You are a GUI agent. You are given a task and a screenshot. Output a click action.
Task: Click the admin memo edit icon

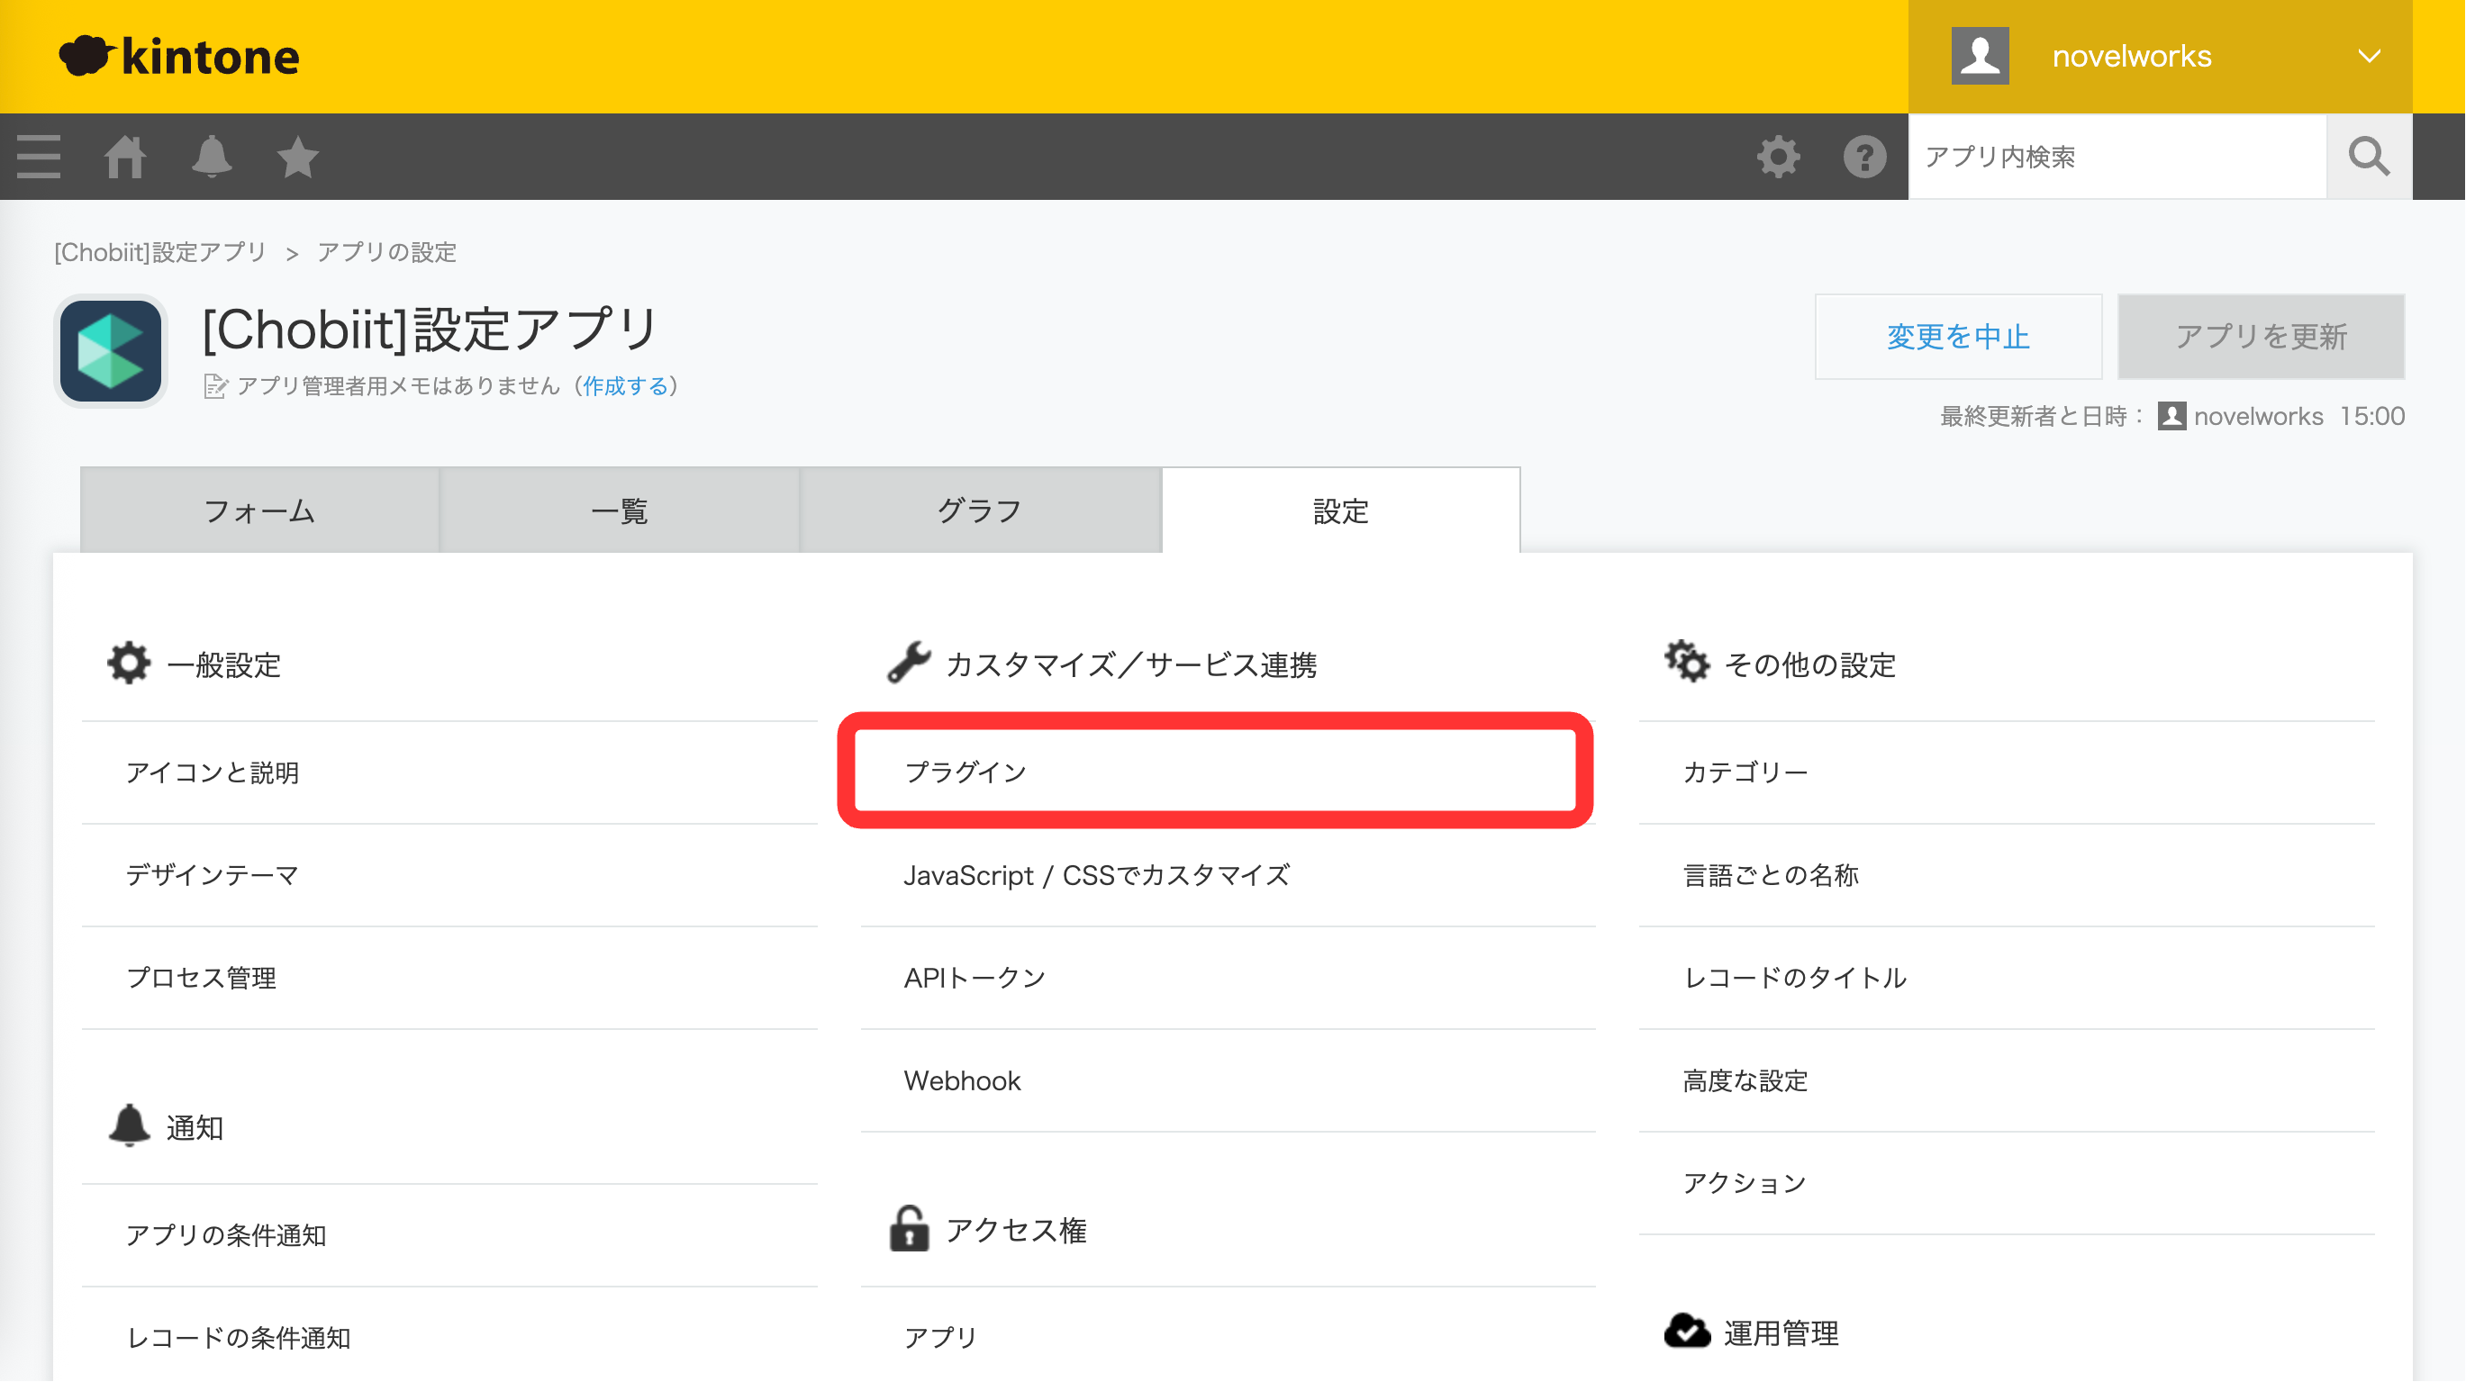tap(215, 386)
